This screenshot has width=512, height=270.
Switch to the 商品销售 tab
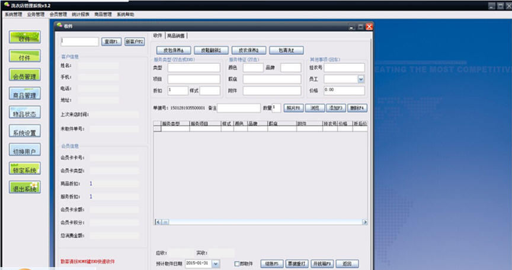(x=176, y=36)
